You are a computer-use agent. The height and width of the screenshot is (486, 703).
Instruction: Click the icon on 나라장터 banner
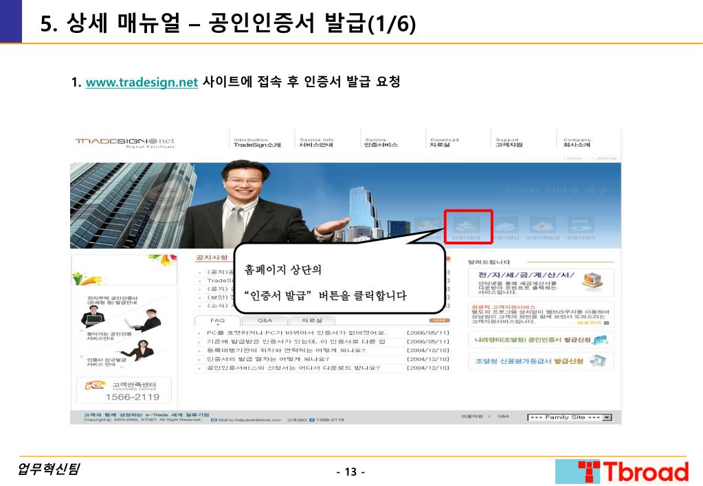click(x=601, y=340)
